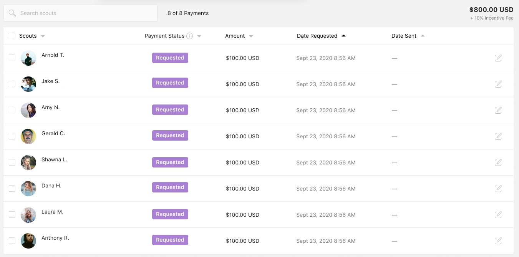
Task: Click Anthony R.'s avatar photo
Action: tap(28, 241)
